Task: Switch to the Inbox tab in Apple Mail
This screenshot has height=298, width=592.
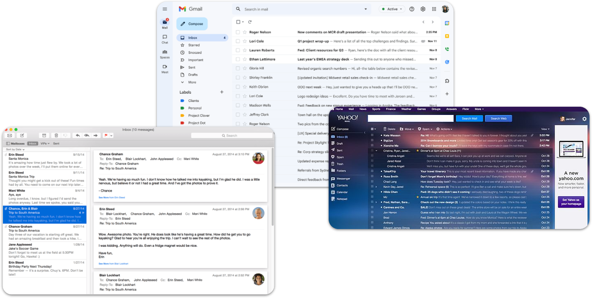Action: pyautogui.click(x=32, y=144)
